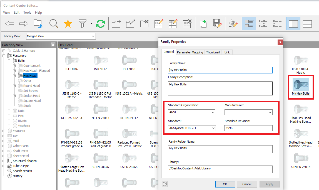Click the OK button to confirm
Image resolution: width=319 pixels, height=190 pixels.
coord(225,184)
